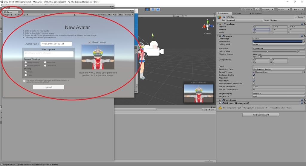Click the Play button in the toolbar
306x166 pixels.
pos(148,9)
